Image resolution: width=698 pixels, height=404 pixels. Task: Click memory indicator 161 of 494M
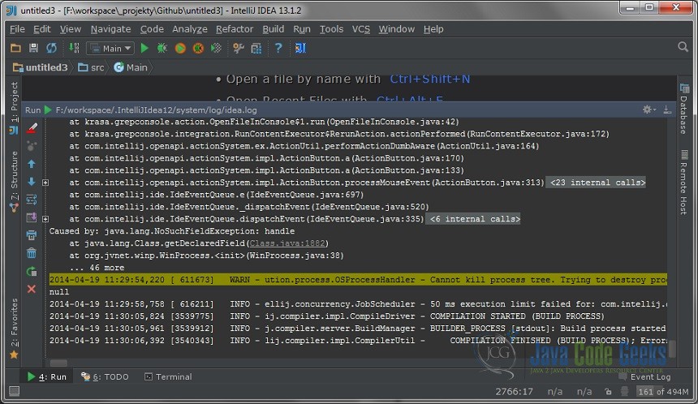click(x=663, y=392)
